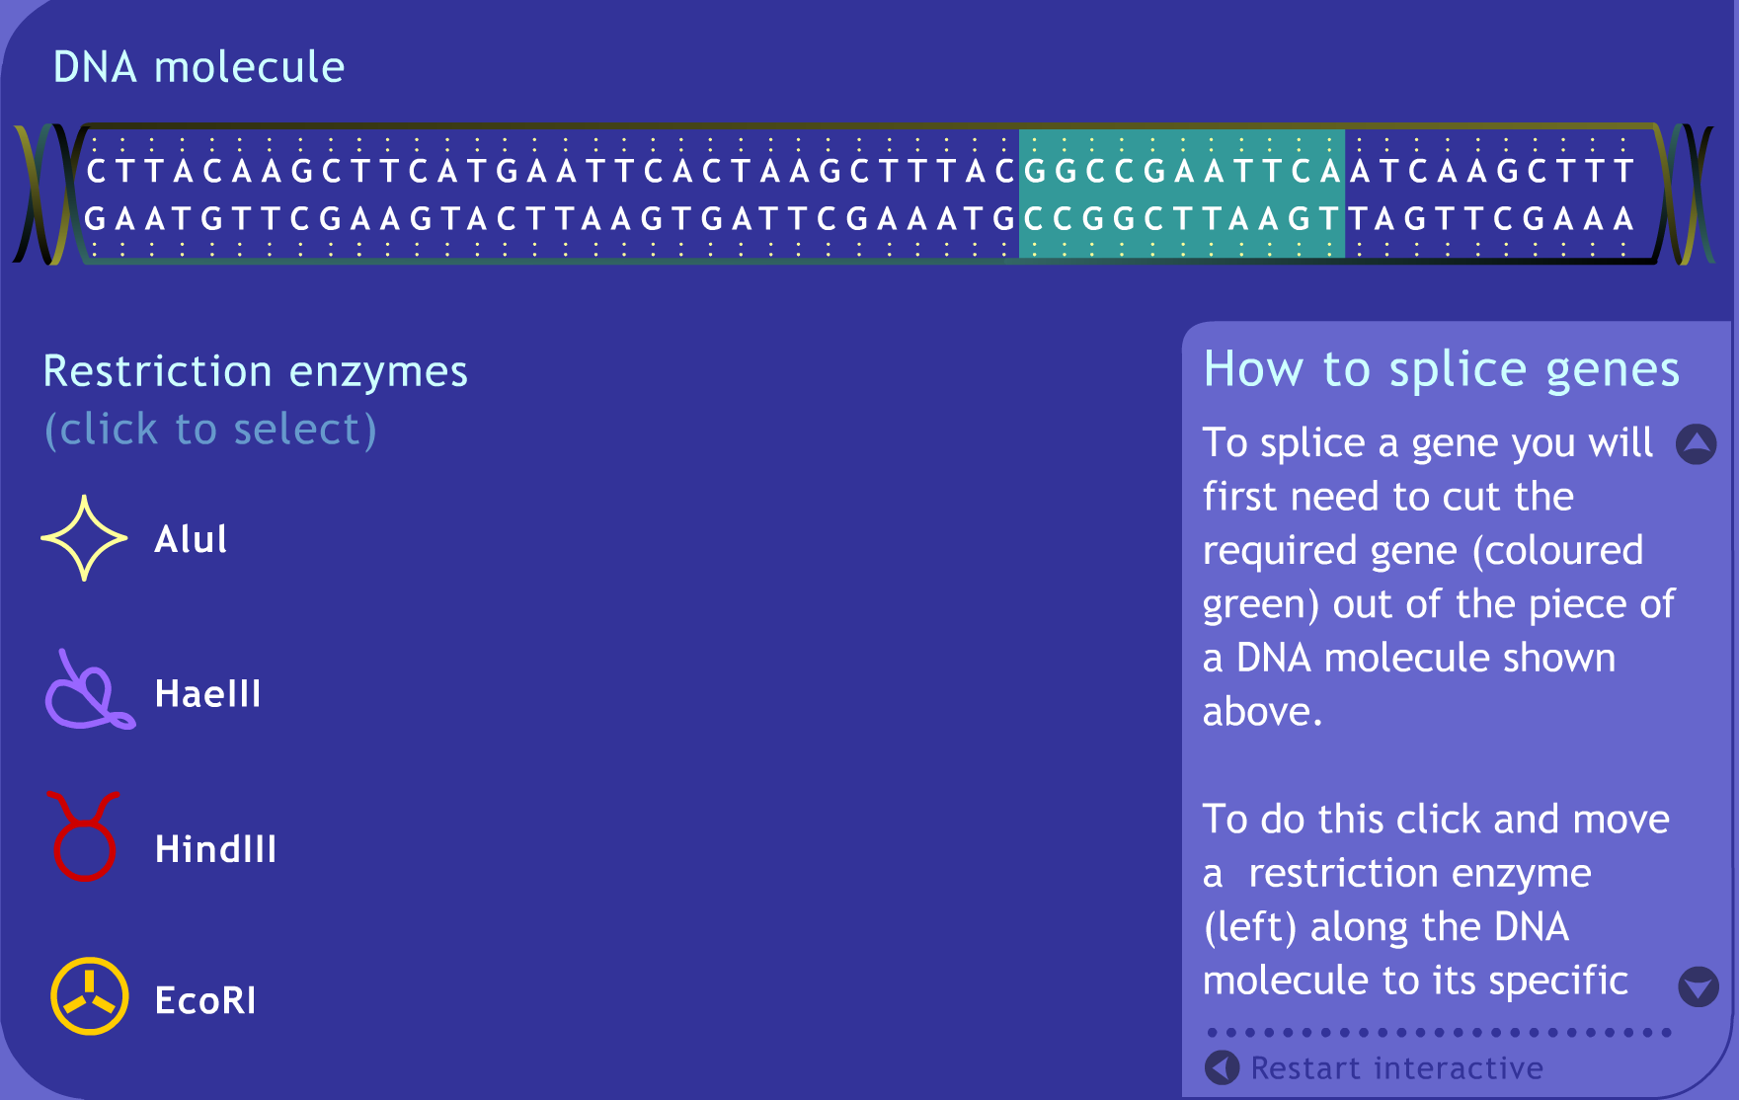Click the left helix end of DNA

44,195
